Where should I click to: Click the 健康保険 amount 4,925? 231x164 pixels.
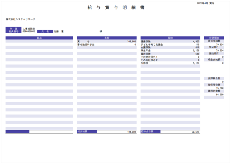[196, 41]
